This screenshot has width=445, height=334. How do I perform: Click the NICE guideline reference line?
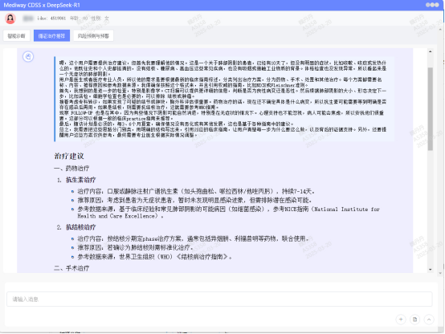tap(228, 213)
